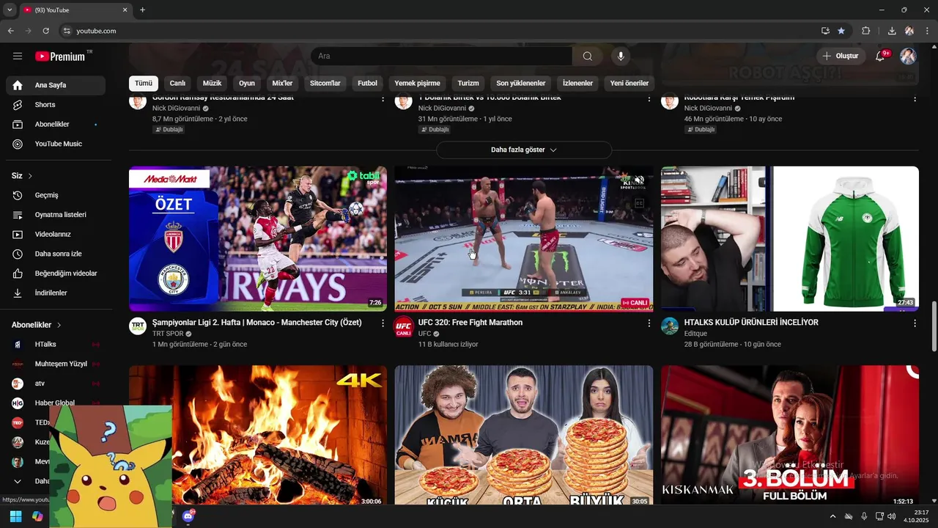Open İndirilenler downloads page
The image size is (938, 528).
[x=56, y=293]
